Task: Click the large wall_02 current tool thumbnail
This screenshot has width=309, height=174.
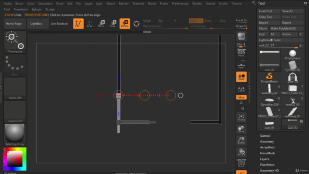Action: click(x=269, y=60)
